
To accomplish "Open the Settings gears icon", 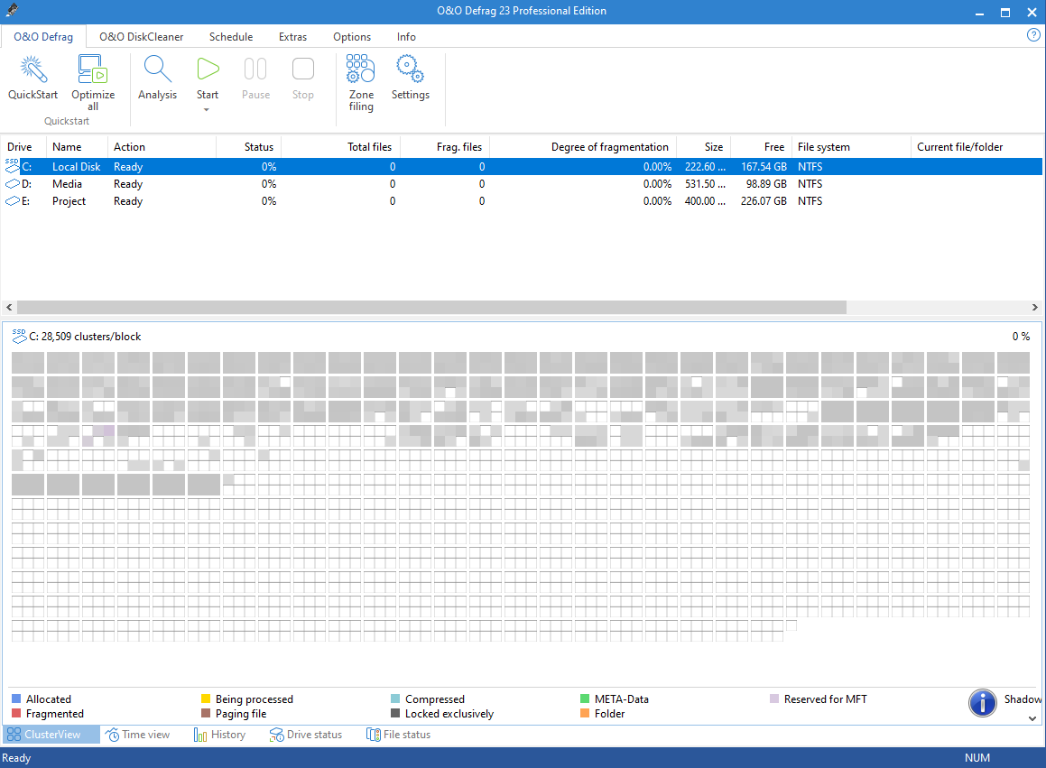I will pos(410,69).
